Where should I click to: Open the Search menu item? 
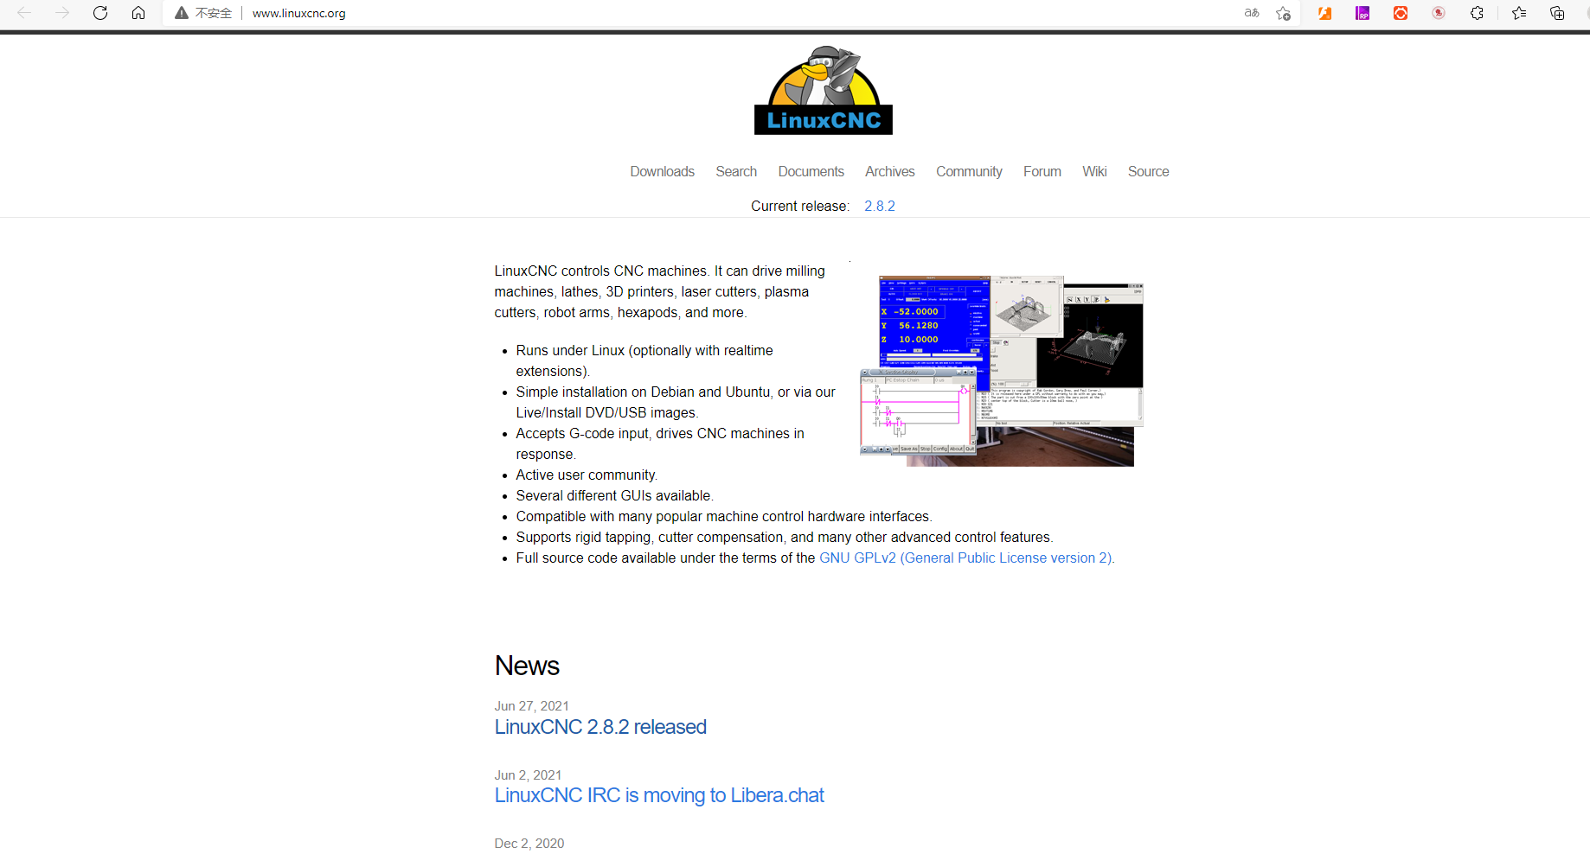tap(736, 172)
